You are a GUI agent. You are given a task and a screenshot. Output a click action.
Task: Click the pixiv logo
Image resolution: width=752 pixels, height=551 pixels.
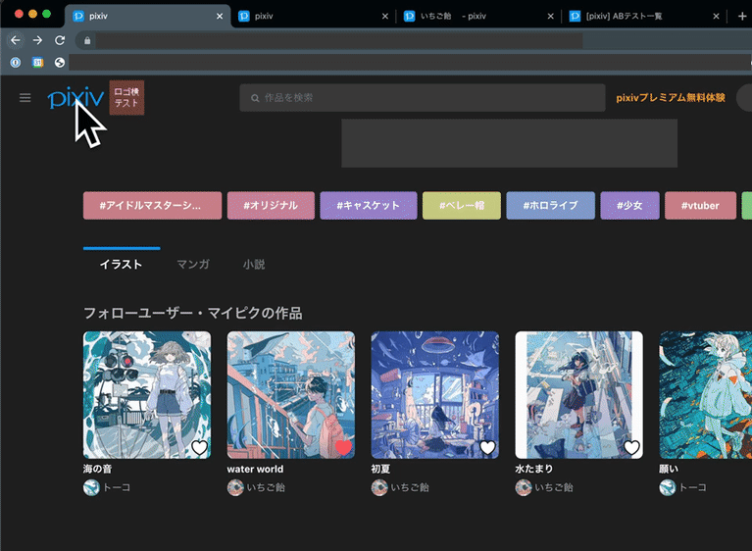pyautogui.click(x=75, y=98)
